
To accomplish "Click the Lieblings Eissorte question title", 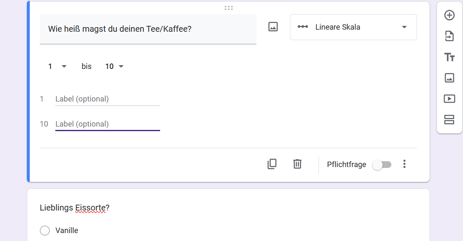I will (75, 208).
